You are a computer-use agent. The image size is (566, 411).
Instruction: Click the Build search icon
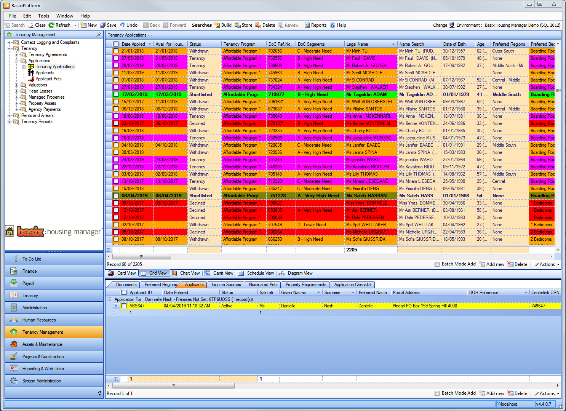pyautogui.click(x=223, y=25)
